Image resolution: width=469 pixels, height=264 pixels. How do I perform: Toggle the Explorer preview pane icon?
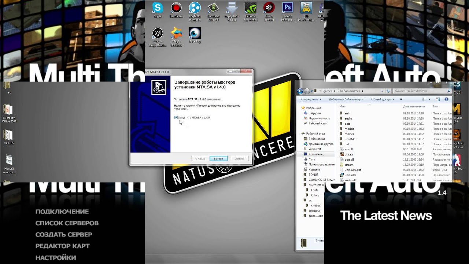437,99
